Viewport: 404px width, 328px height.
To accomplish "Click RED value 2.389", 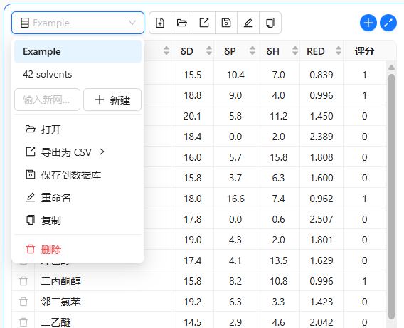I will click(x=321, y=137).
